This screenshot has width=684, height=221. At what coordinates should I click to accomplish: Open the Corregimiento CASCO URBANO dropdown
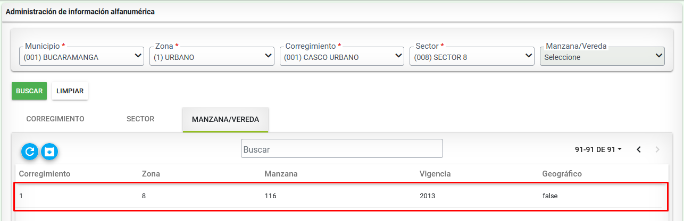(342, 56)
